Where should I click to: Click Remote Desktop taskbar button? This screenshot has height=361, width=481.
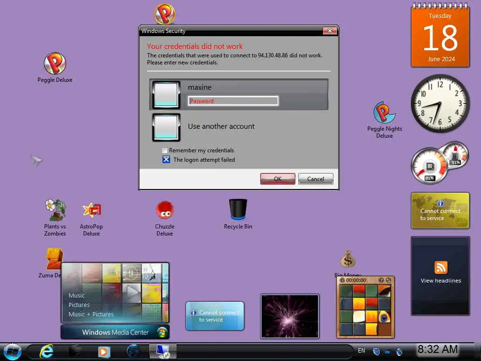coord(163,352)
